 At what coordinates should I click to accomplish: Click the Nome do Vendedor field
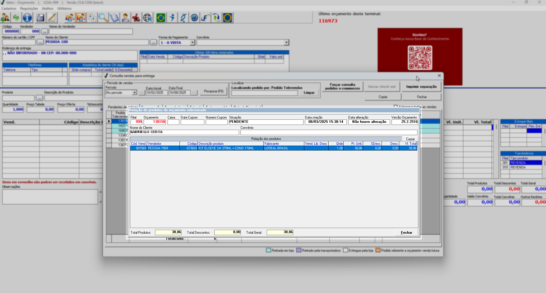point(91,31)
